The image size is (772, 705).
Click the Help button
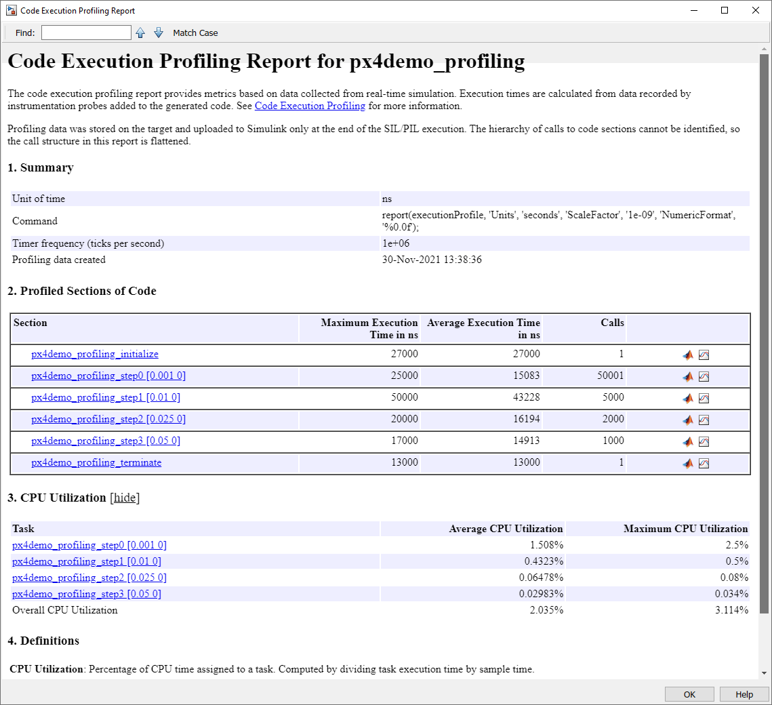coord(744,694)
